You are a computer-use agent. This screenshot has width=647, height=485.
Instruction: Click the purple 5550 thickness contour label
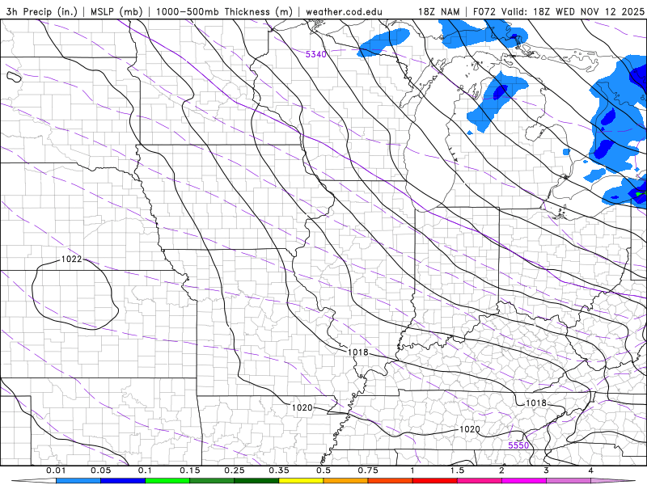pyautogui.click(x=518, y=445)
